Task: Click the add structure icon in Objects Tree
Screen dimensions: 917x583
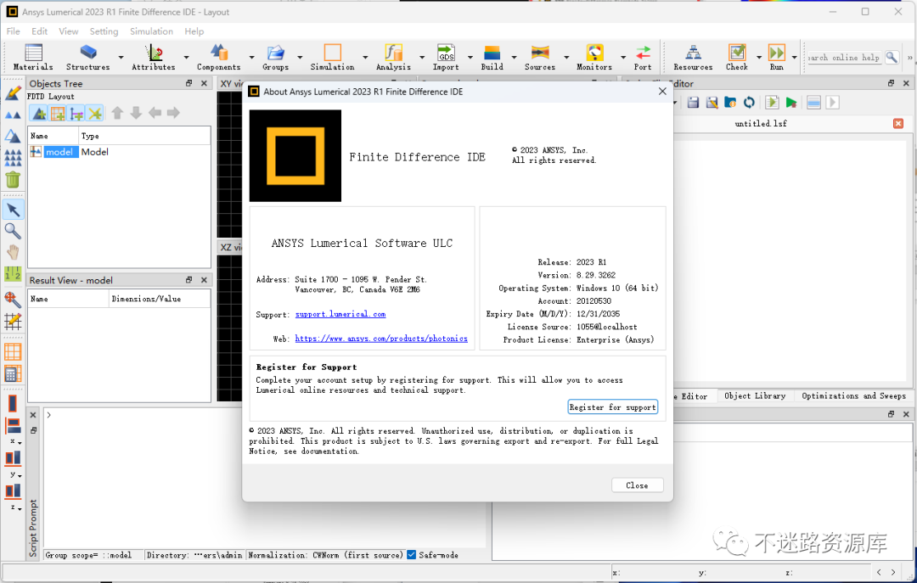Action: (39, 113)
